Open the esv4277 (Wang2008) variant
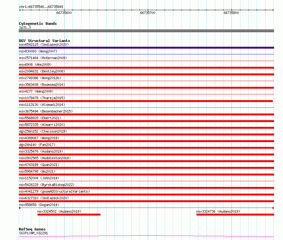This screenshot has width=283, height=240. pyautogui.click(x=36, y=91)
